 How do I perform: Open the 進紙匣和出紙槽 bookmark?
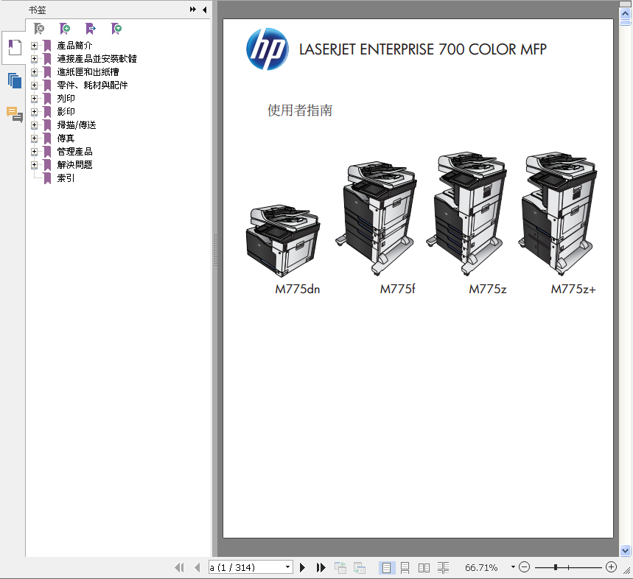(88, 72)
